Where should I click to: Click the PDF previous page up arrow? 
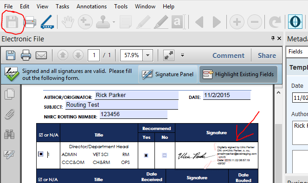tap(63, 55)
